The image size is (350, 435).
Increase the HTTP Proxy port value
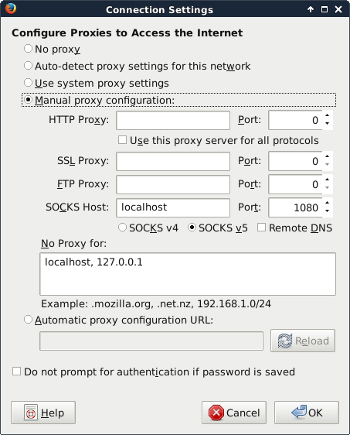[328, 115]
